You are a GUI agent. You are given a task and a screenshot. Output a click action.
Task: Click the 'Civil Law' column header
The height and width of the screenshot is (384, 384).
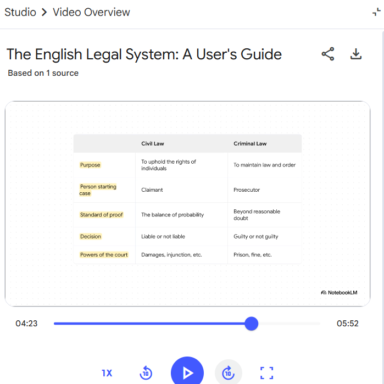pyautogui.click(x=153, y=144)
